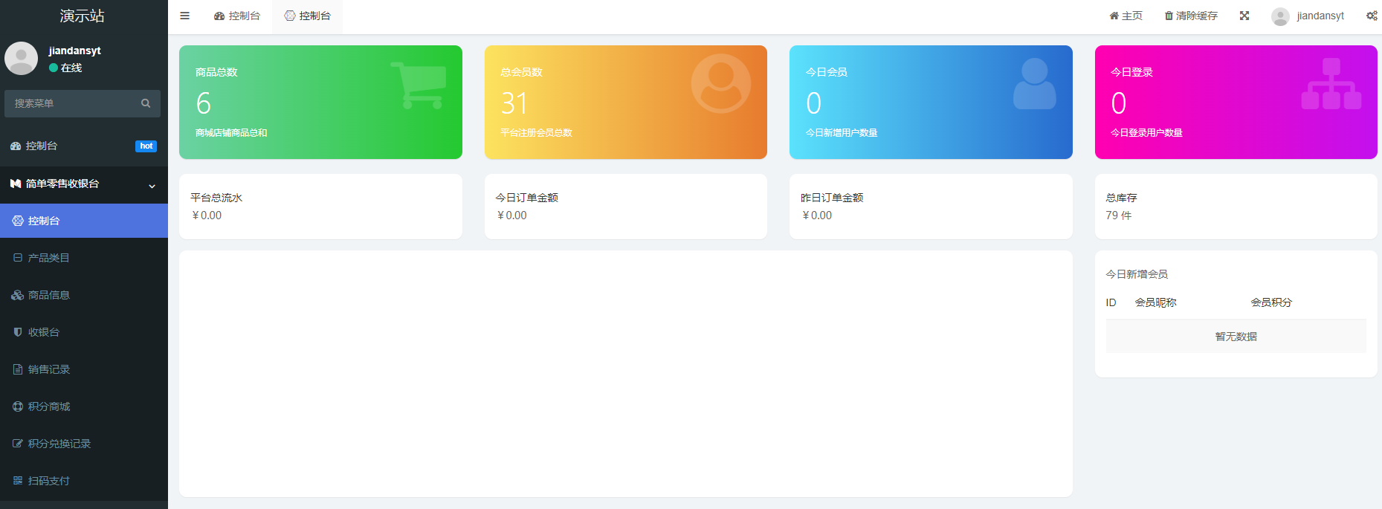This screenshot has height=509, width=1382.
Task: Click the 今日新增会员 panel title
Action: coord(1137,274)
